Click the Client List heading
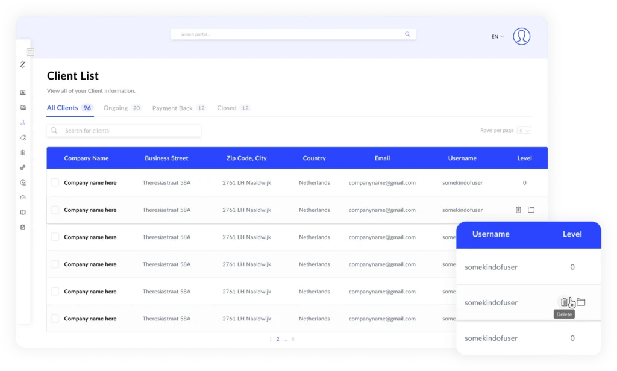Image resolution: width=617 pixels, height=371 pixels. pos(73,75)
